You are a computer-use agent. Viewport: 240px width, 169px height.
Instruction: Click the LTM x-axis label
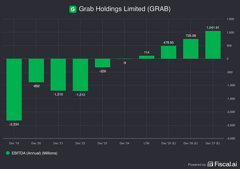pos(146,143)
